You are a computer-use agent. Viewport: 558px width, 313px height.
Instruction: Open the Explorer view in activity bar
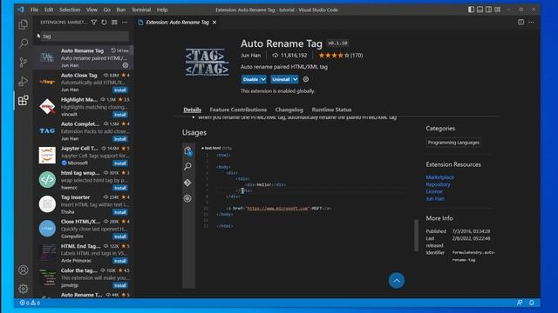click(24, 24)
